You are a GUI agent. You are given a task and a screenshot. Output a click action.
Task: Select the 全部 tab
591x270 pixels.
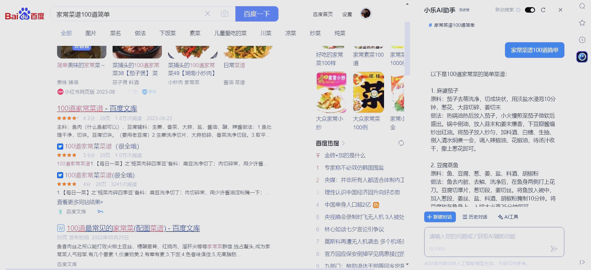pyautogui.click(x=66, y=33)
